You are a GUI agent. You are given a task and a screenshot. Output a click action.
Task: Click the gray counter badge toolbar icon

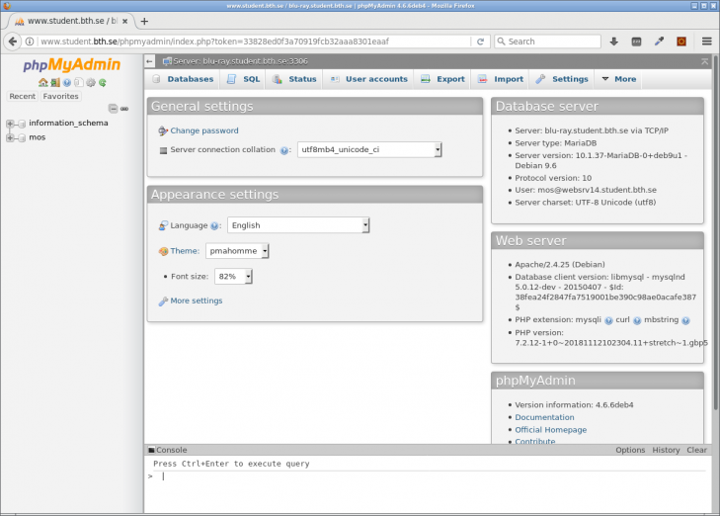point(636,42)
